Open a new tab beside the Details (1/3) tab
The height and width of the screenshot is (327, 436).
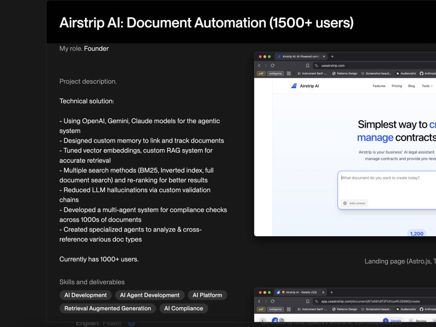click(x=331, y=292)
